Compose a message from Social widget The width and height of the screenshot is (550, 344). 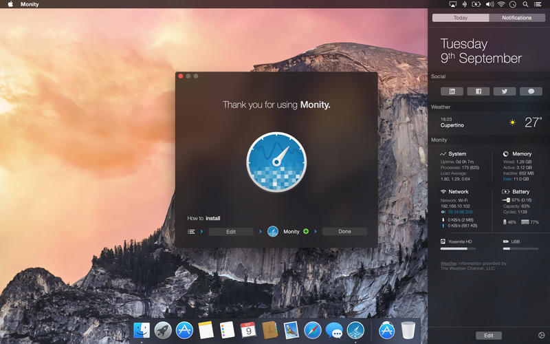(531, 92)
